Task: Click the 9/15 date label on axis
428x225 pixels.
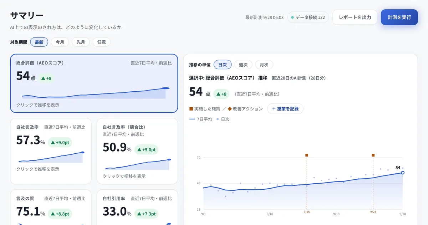Action: tap(307, 211)
